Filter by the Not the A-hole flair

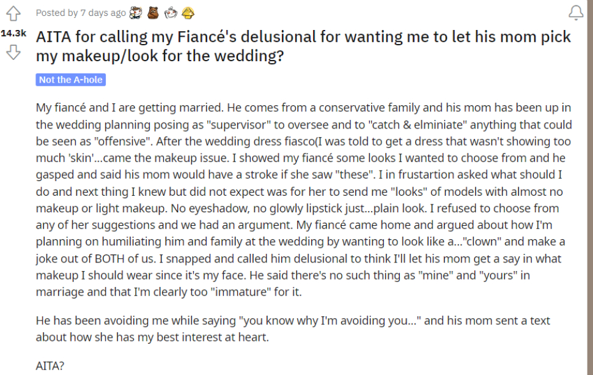point(71,80)
